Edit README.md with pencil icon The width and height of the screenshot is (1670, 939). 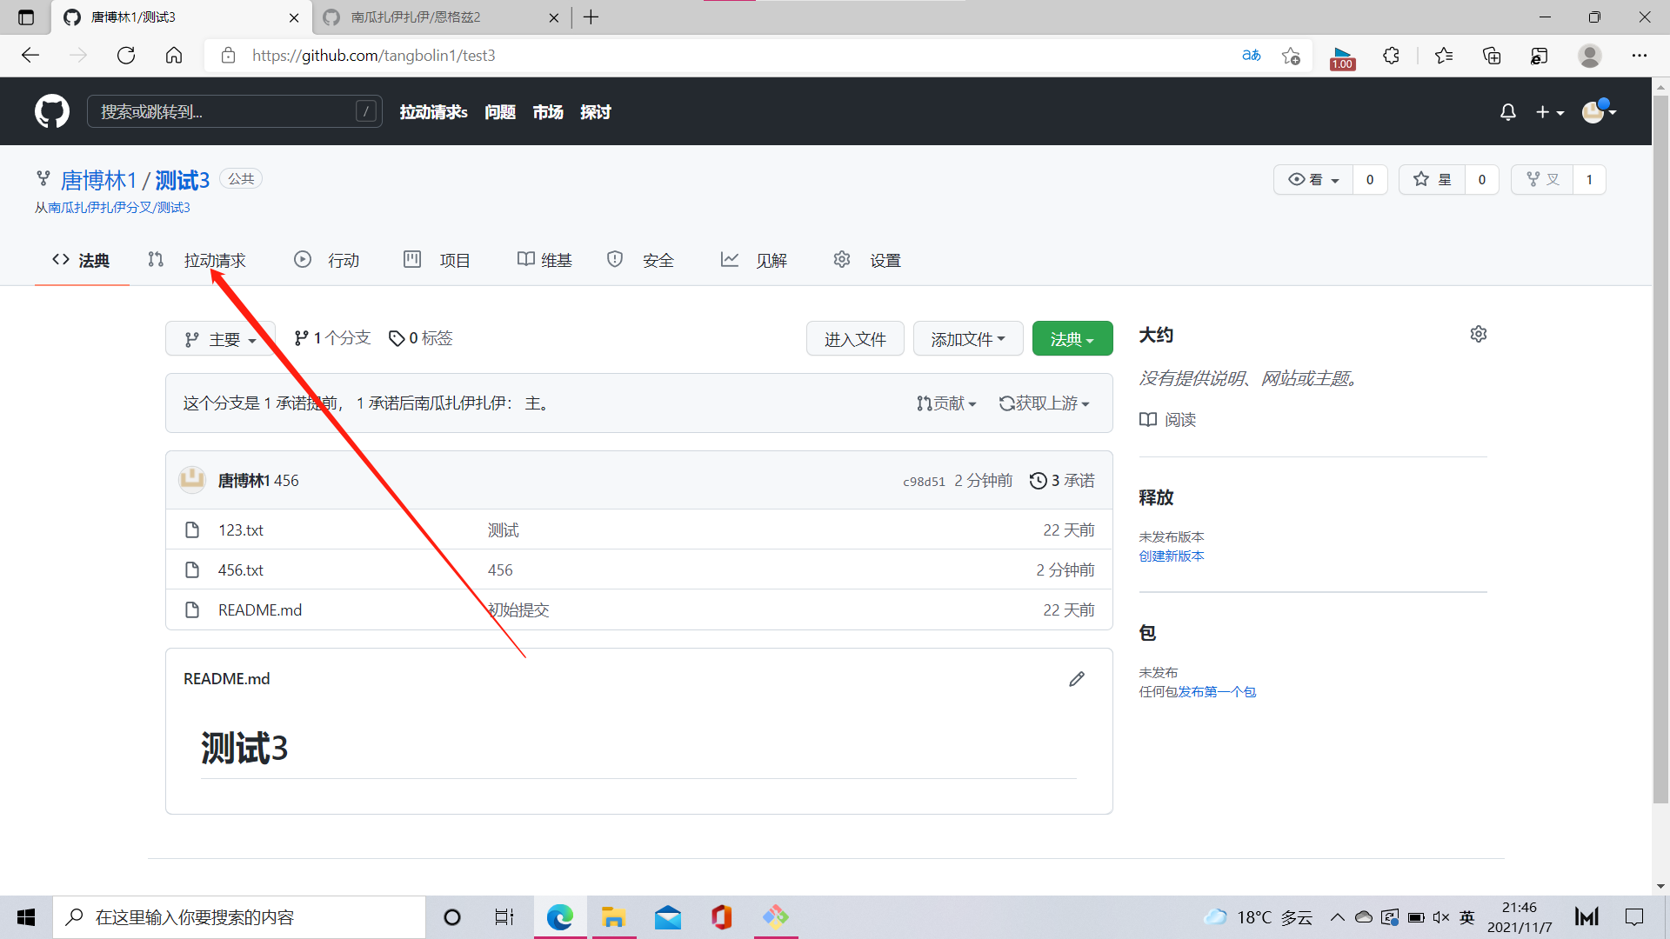[x=1077, y=679]
